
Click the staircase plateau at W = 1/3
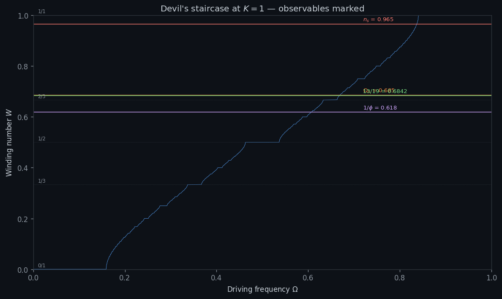coord(194,184)
